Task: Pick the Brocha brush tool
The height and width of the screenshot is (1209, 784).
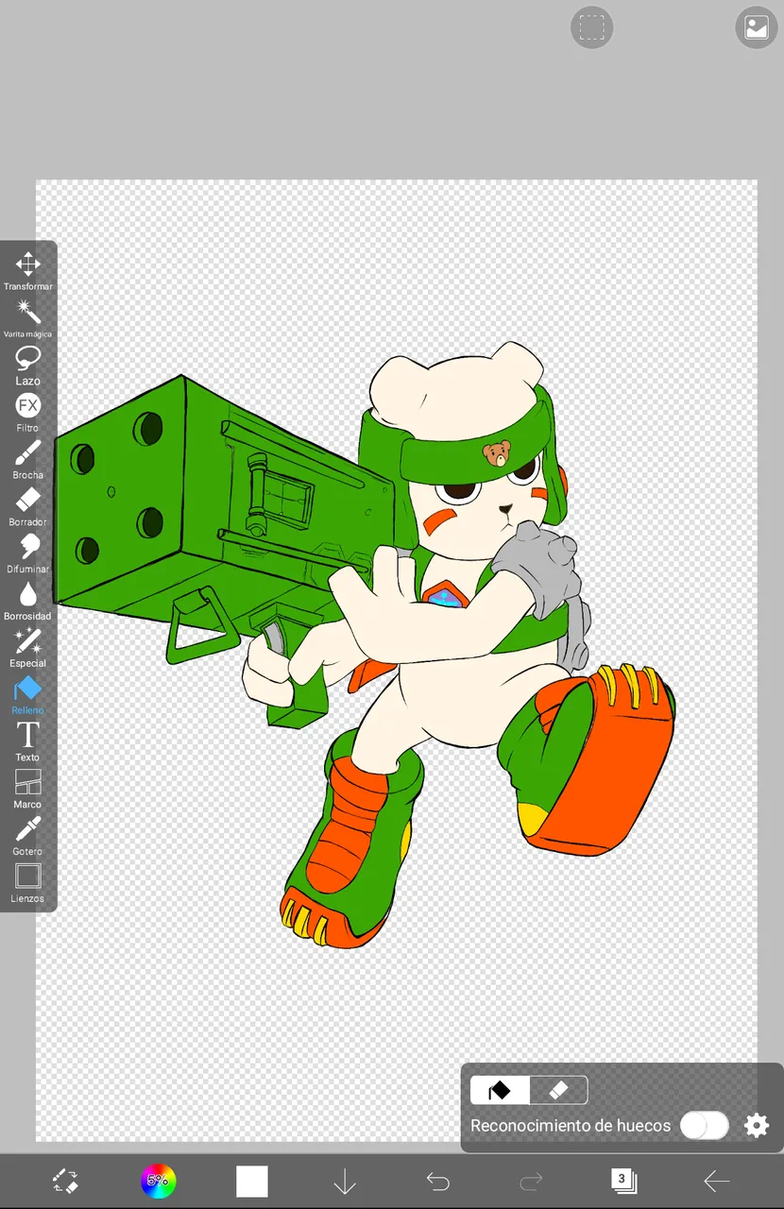Action: 27,459
